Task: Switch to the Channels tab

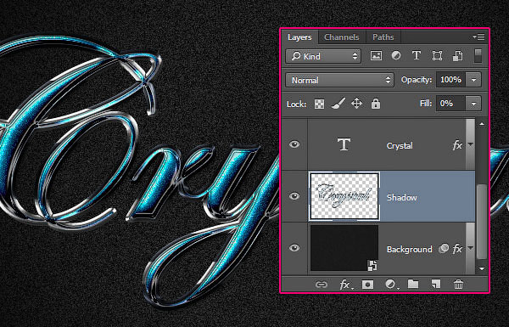Action: (x=342, y=37)
